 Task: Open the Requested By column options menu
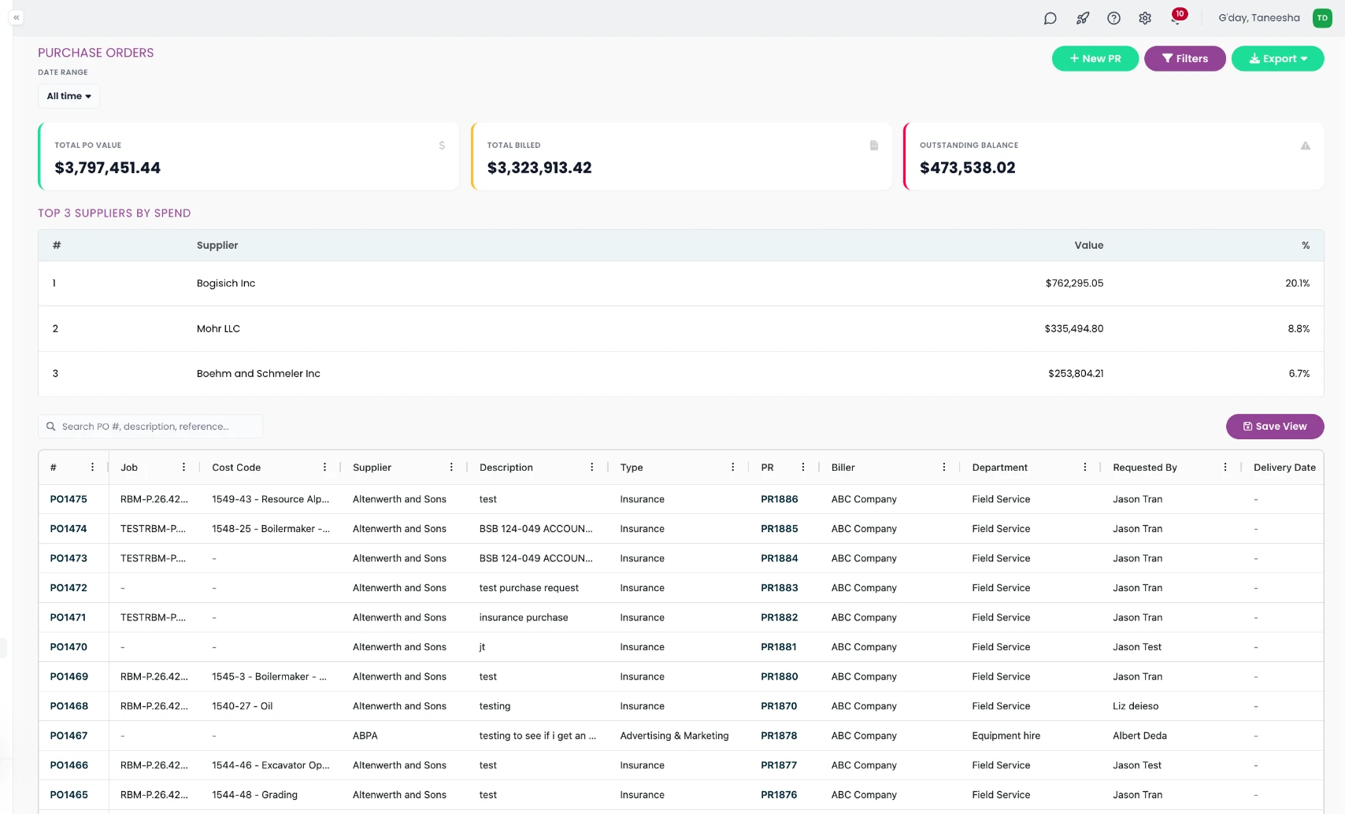1225,467
